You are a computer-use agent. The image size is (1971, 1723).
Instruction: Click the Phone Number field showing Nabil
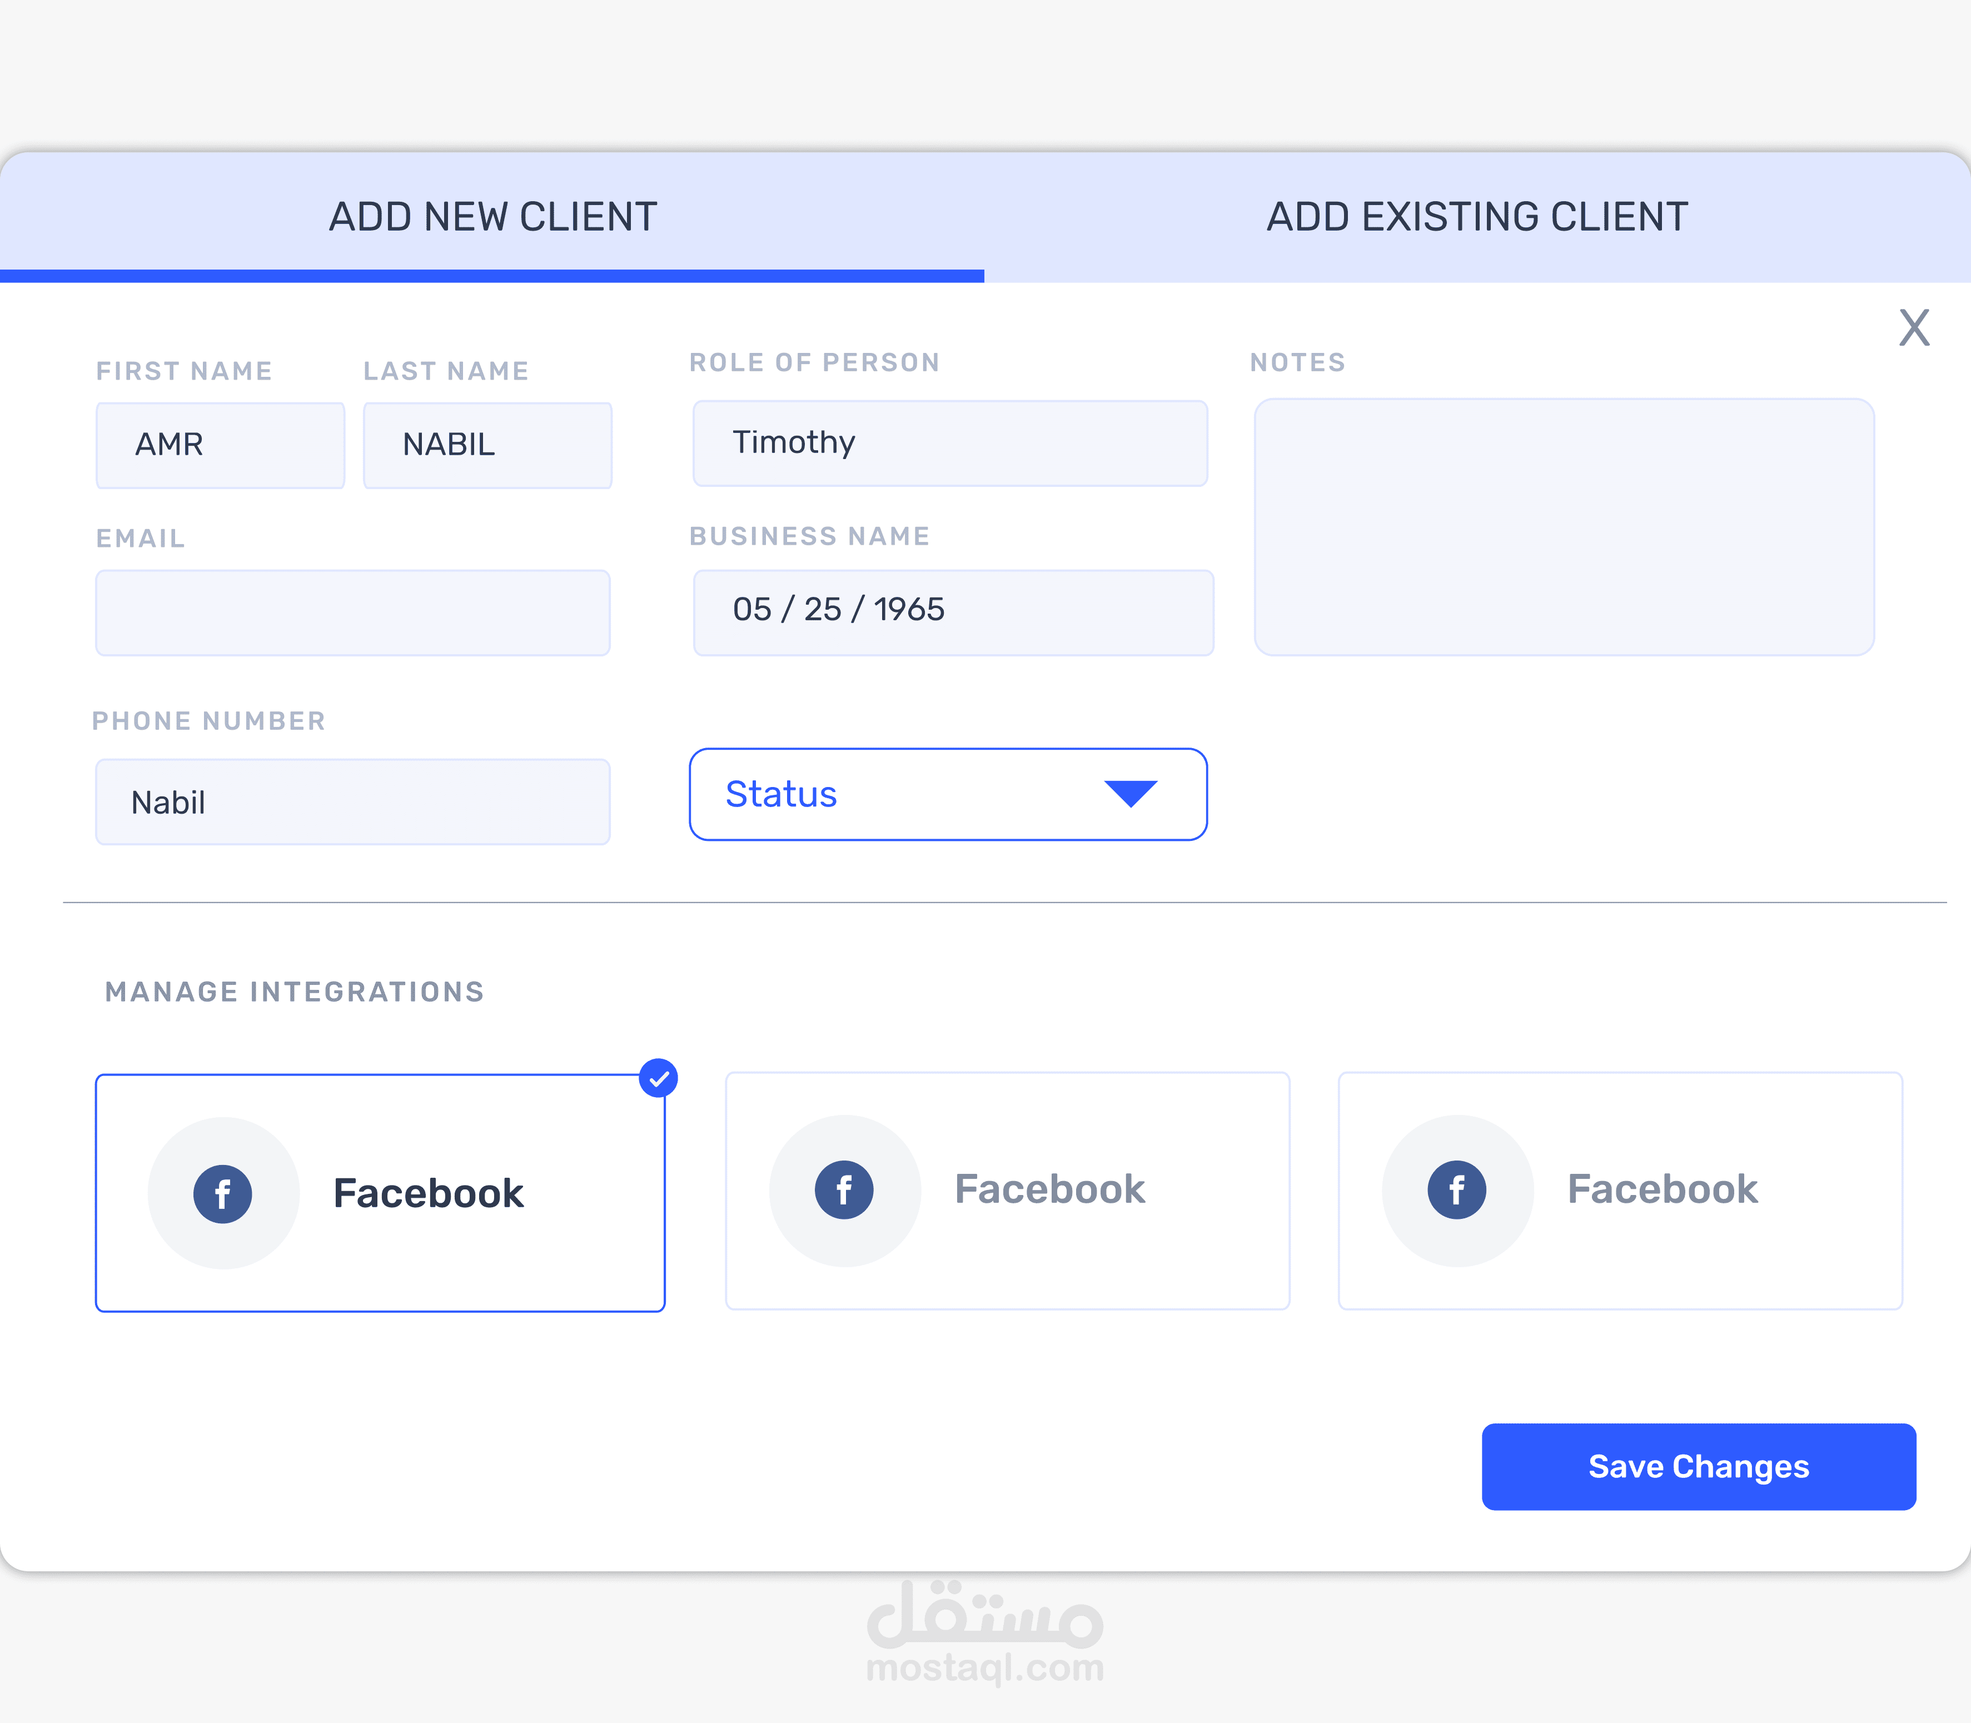pos(353,802)
